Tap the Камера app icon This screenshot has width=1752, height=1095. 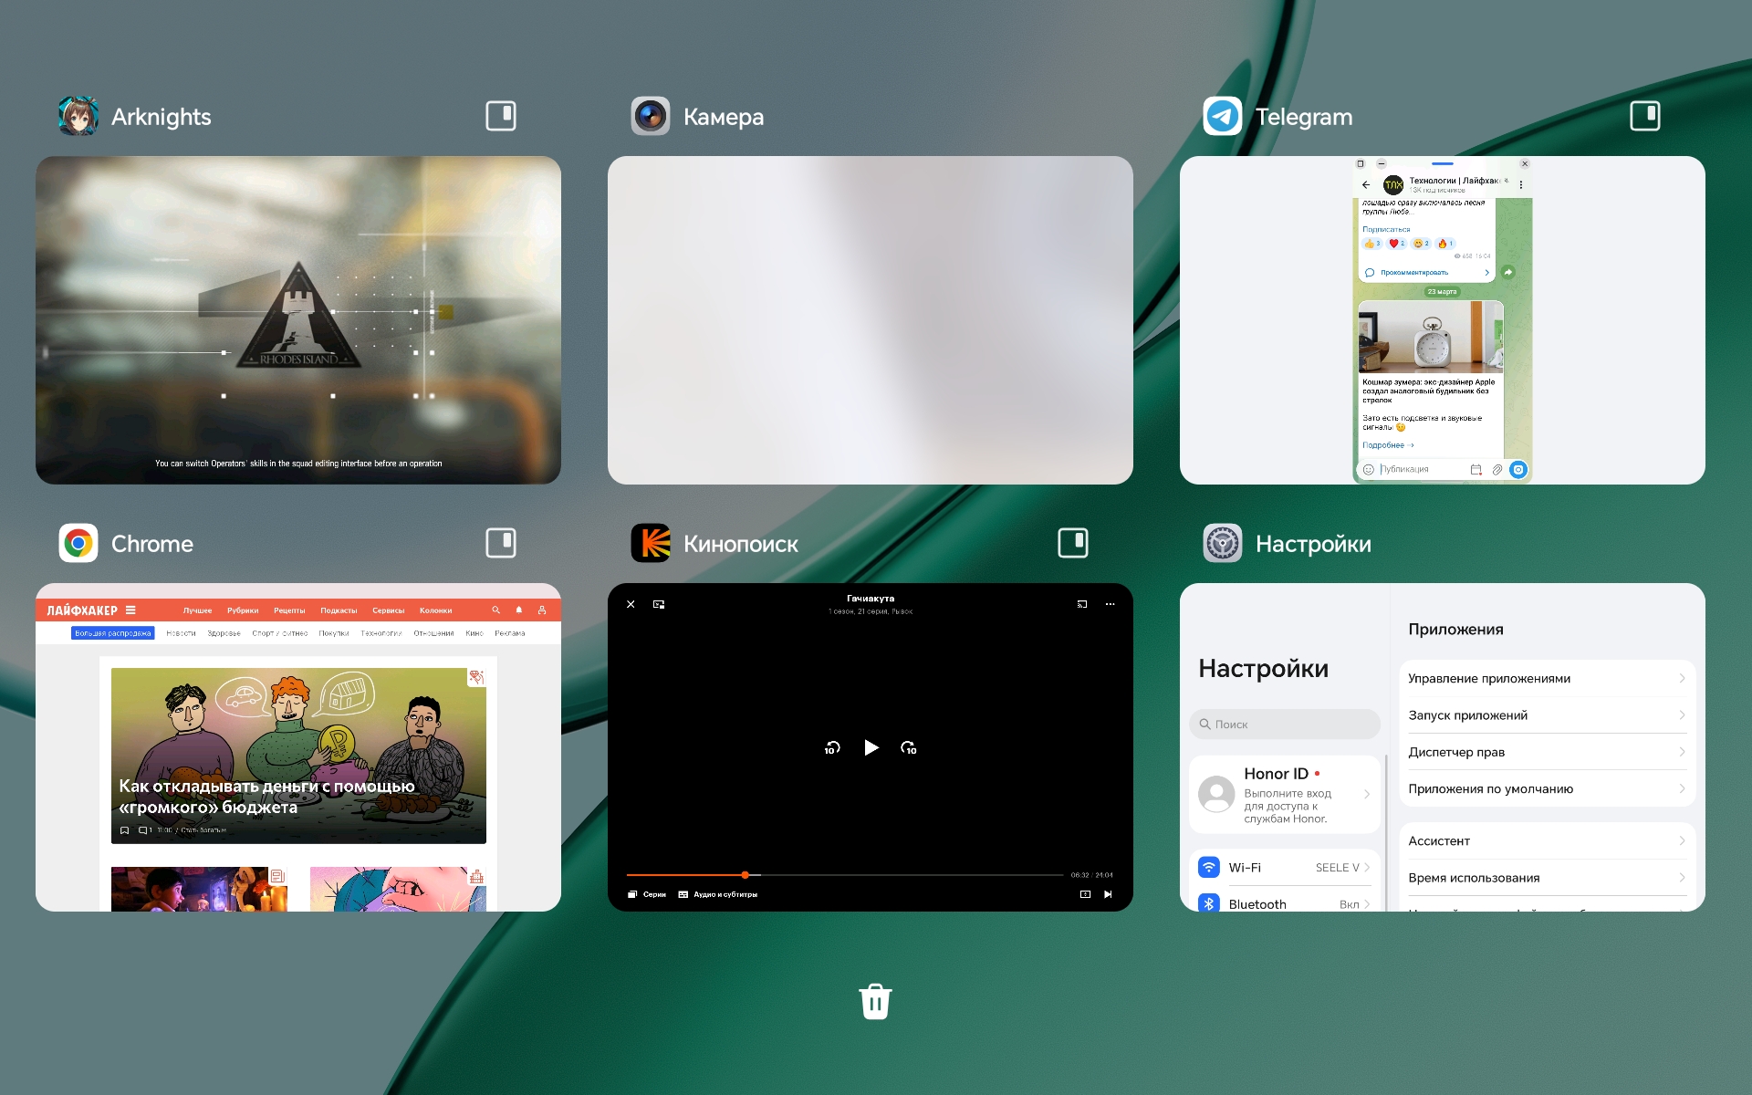[651, 117]
